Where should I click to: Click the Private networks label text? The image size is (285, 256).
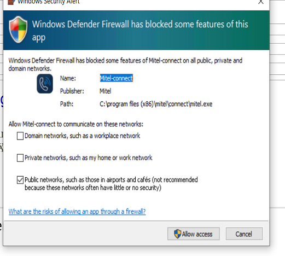pos(88,158)
